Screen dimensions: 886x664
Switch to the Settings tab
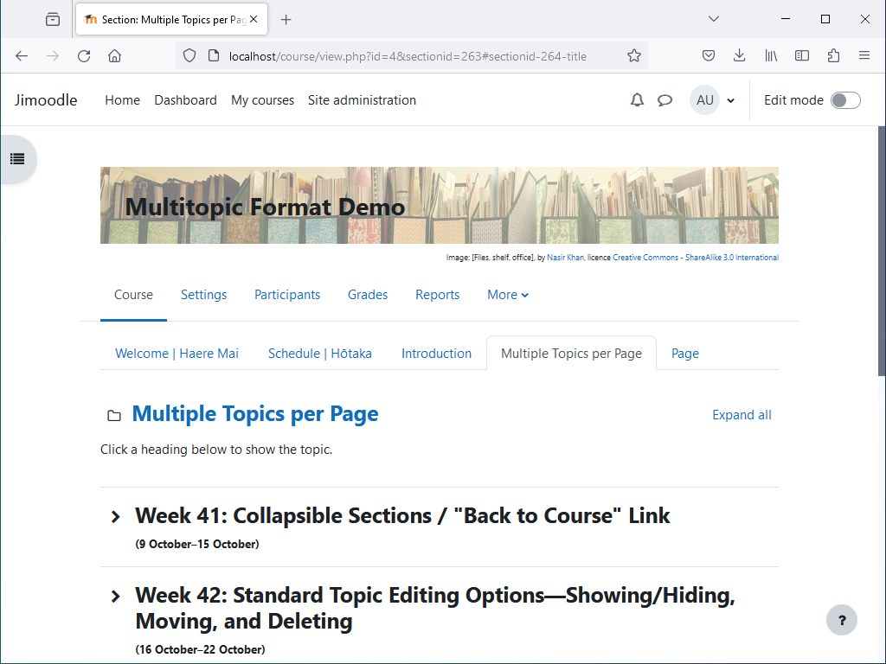coord(203,295)
